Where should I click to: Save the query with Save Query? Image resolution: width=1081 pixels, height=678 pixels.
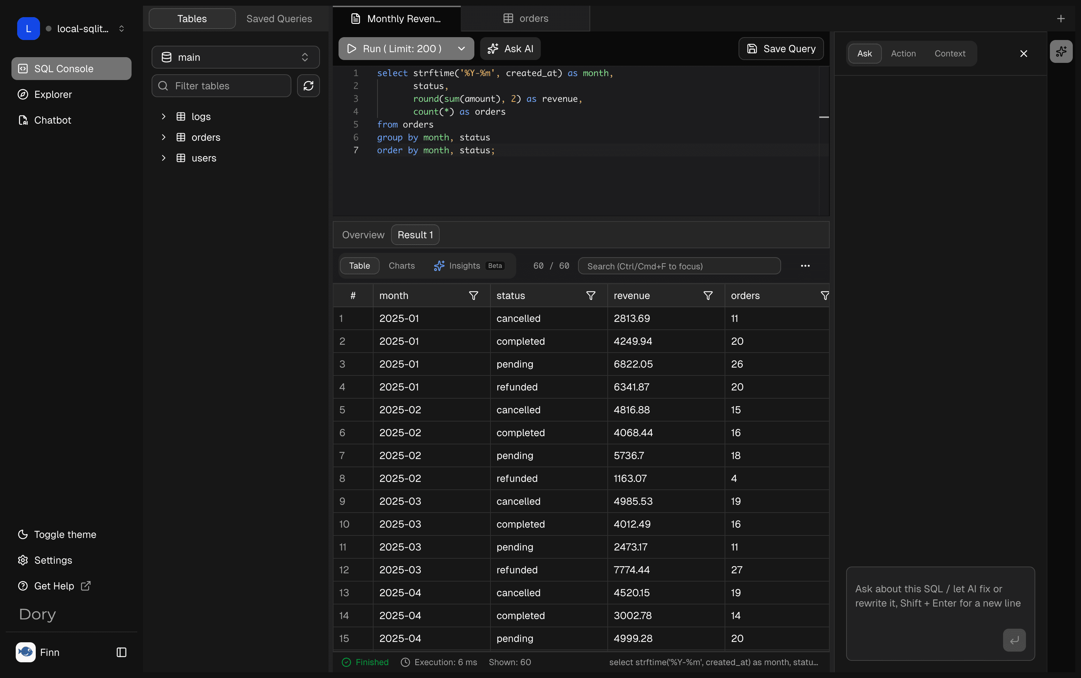coord(781,49)
